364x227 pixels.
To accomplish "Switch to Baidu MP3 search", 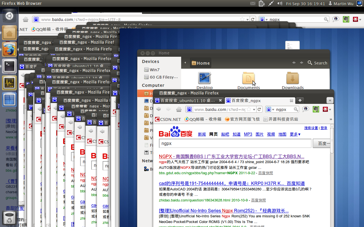I will pos(248,134).
